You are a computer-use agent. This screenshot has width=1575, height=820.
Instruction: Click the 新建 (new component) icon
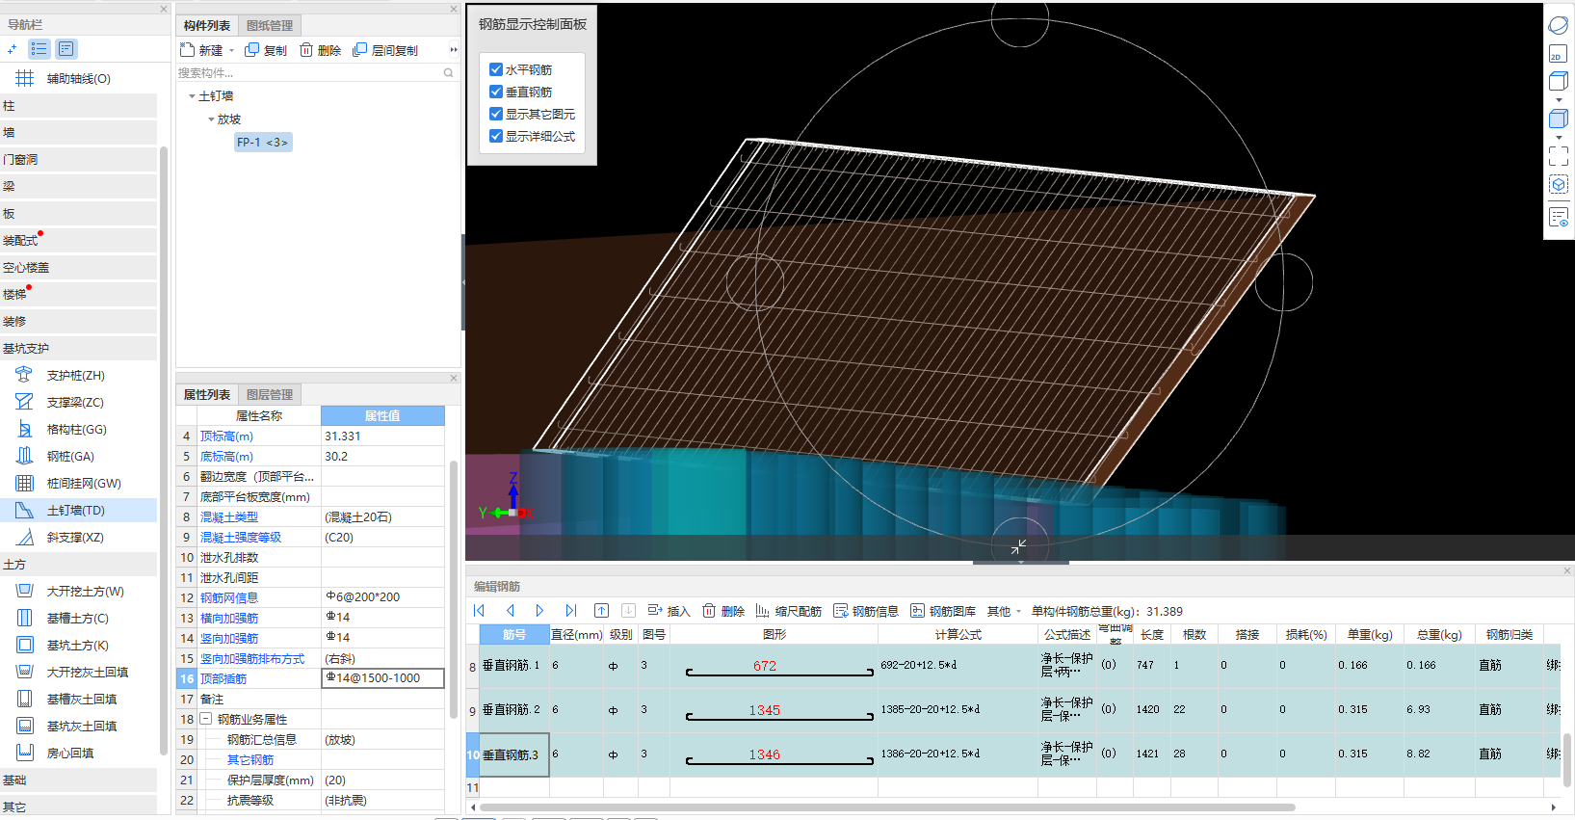coord(187,50)
